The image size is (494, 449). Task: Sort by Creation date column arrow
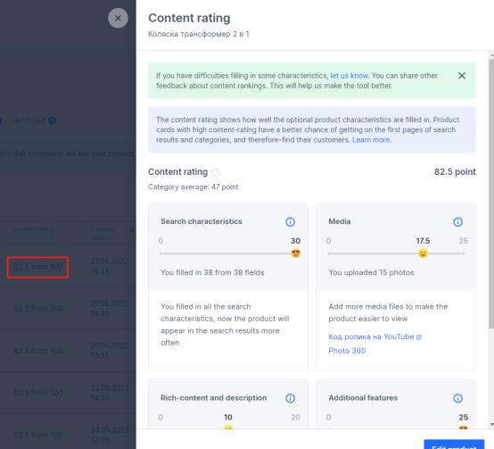tap(132, 230)
